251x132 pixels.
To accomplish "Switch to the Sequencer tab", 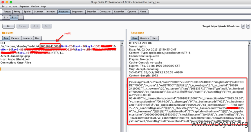I will [78, 12].
